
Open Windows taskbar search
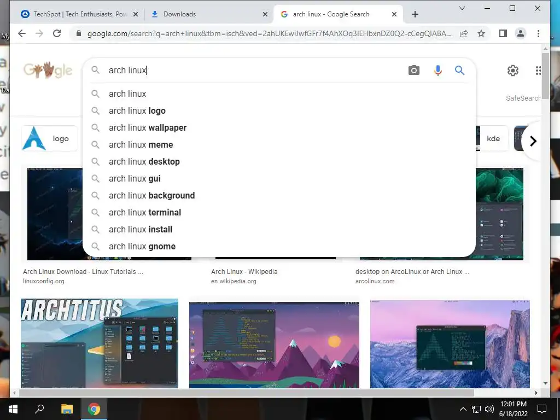[39, 409]
